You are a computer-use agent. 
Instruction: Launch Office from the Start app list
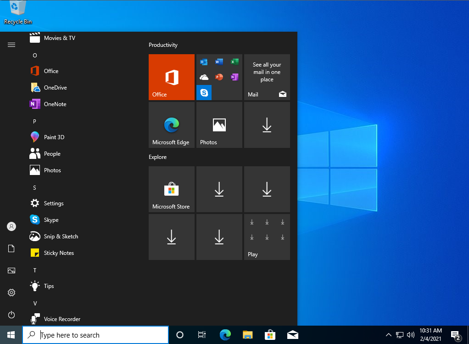[x=81, y=71]
